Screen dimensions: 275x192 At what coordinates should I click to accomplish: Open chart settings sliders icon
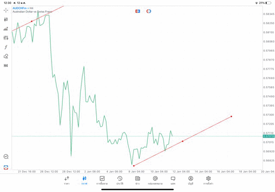[x=6, y=38]
